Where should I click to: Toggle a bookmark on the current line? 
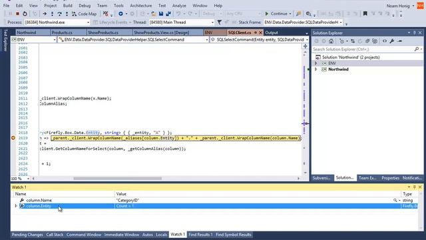365,13
